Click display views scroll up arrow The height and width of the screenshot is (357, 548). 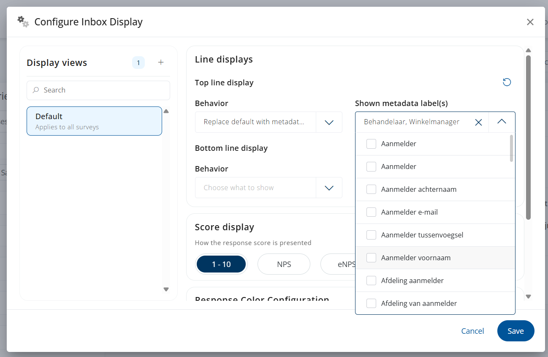166,112
